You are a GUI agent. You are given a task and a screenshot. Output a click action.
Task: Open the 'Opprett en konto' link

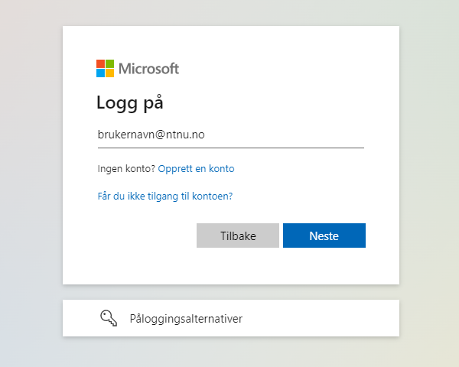[196, 168]
